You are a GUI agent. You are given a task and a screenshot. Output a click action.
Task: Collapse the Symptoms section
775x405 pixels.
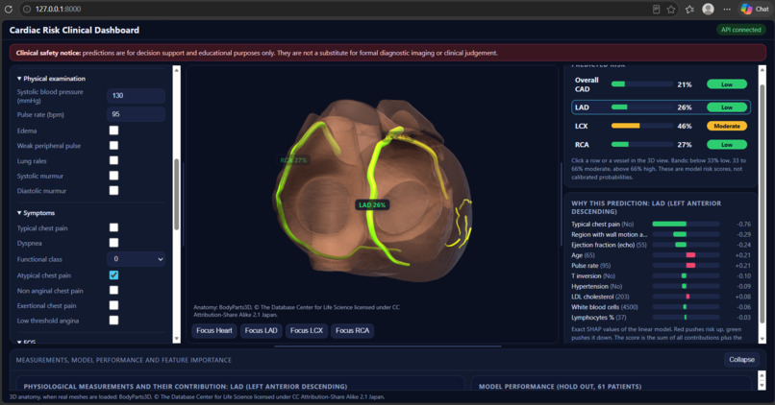(36, 213)
